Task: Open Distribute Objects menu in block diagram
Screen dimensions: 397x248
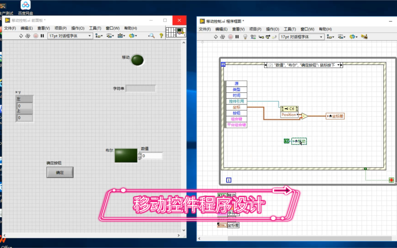Action: pos(342,37)
